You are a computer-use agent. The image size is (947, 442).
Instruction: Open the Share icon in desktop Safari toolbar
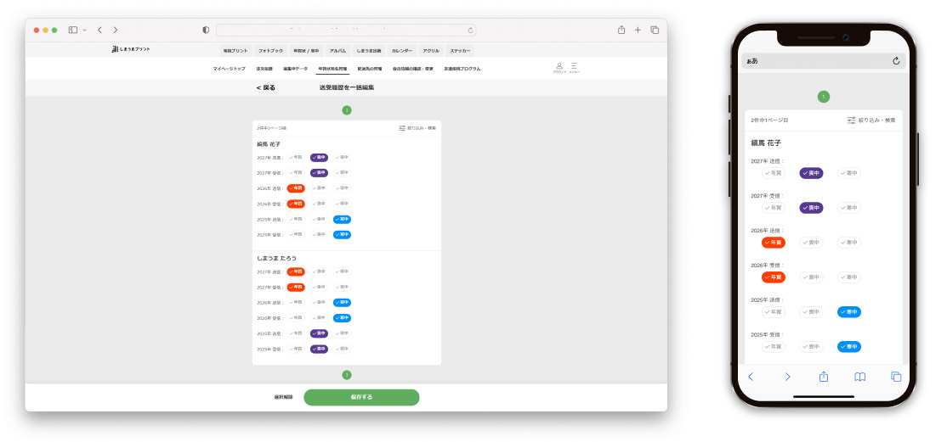pyautogui.click(x=621, y=30)
